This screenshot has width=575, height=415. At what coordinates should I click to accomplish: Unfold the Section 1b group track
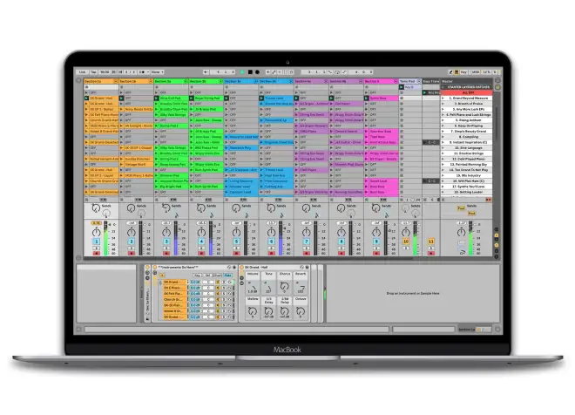coord(151,81)
